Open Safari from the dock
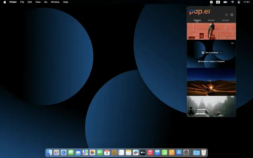Image resolution: width=253 pixels, height=158 pixels. point(64,152)
